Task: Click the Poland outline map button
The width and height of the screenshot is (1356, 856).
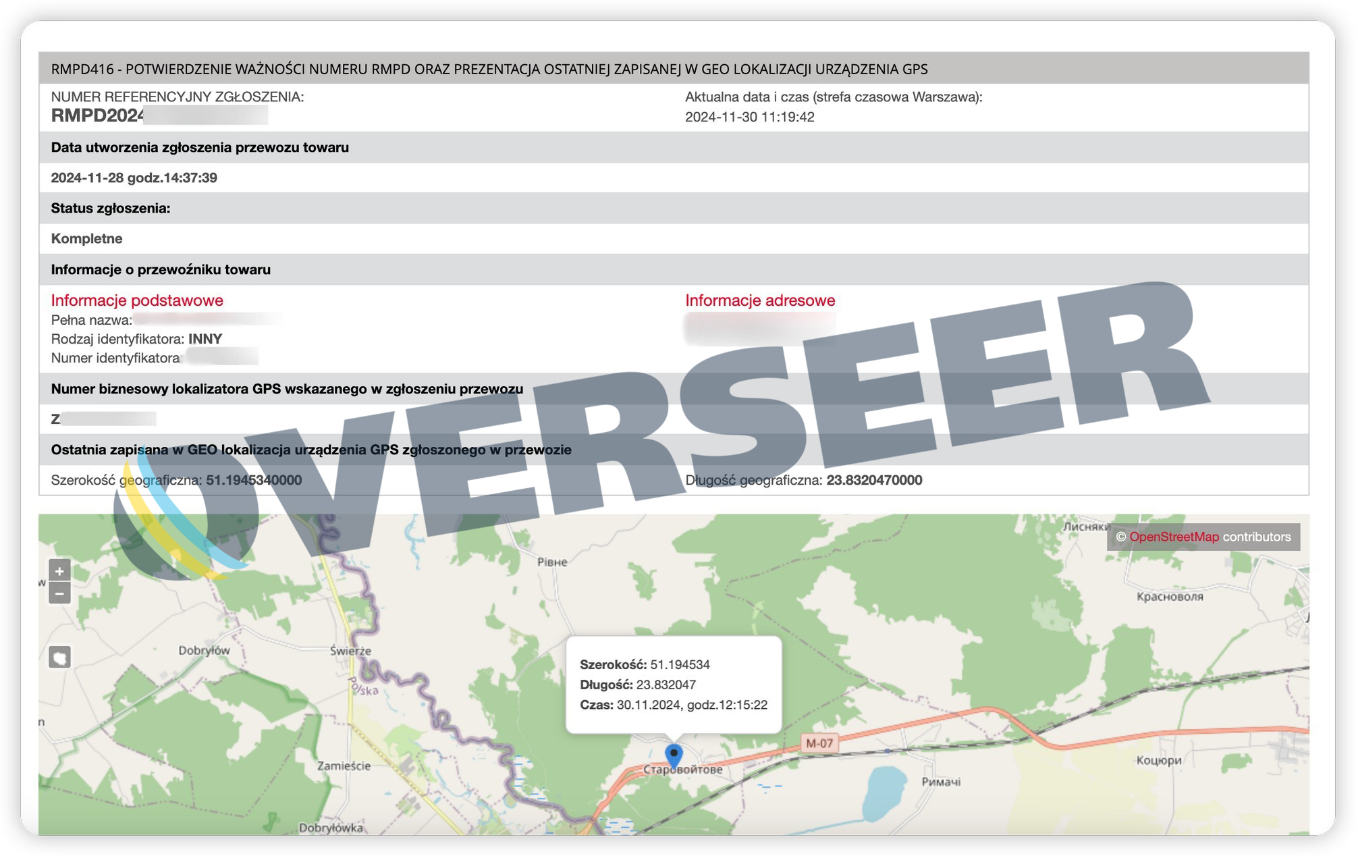Action: click(60, 657)
